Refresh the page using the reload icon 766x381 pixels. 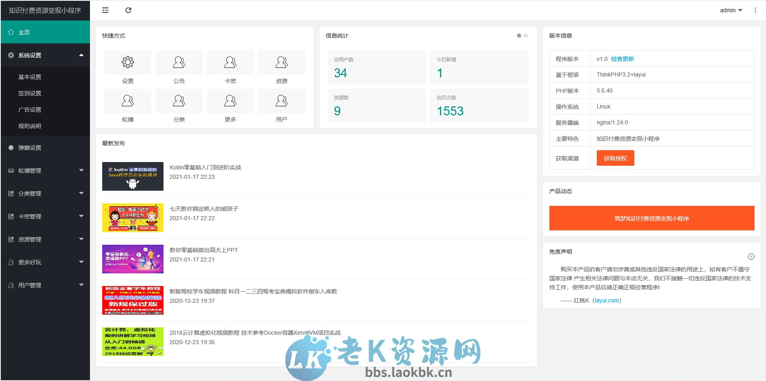[128, 10]
